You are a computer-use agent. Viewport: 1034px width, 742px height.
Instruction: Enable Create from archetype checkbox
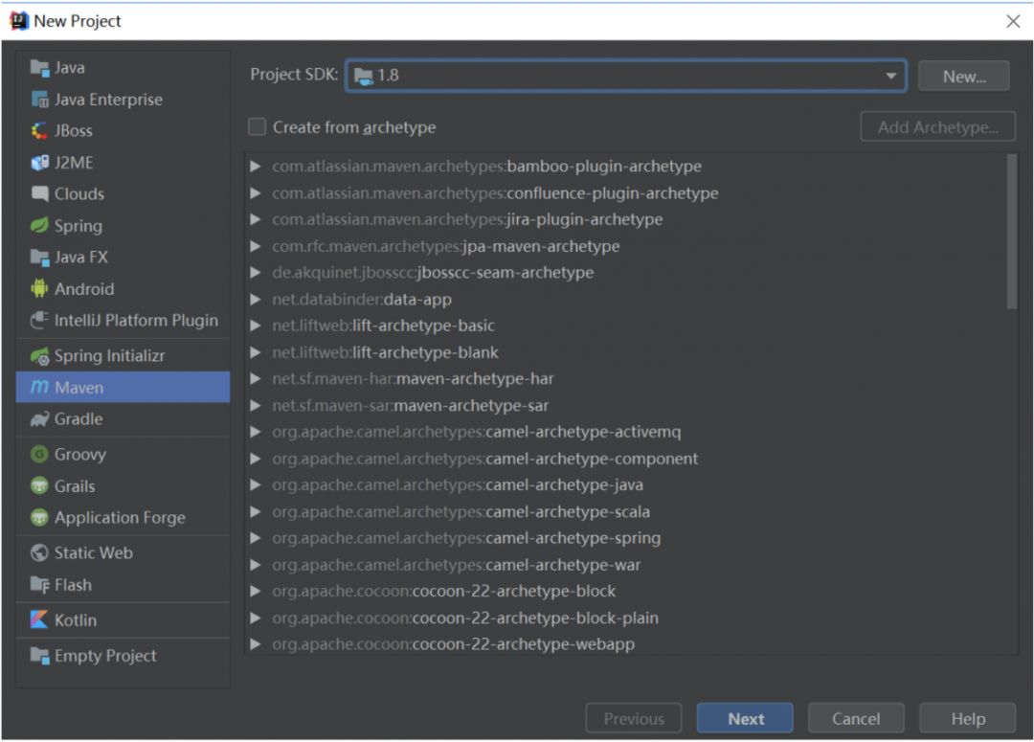point(257,126)
